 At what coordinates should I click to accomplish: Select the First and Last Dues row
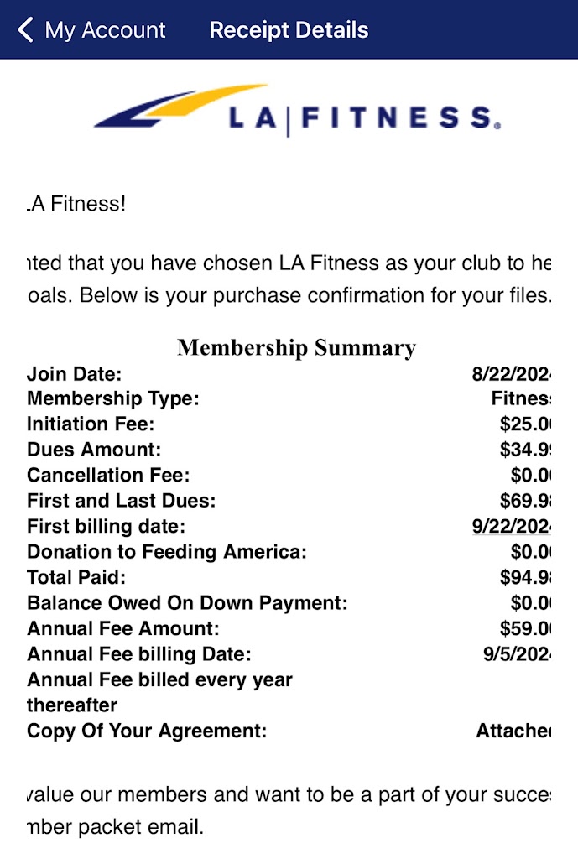pos(121,501)
